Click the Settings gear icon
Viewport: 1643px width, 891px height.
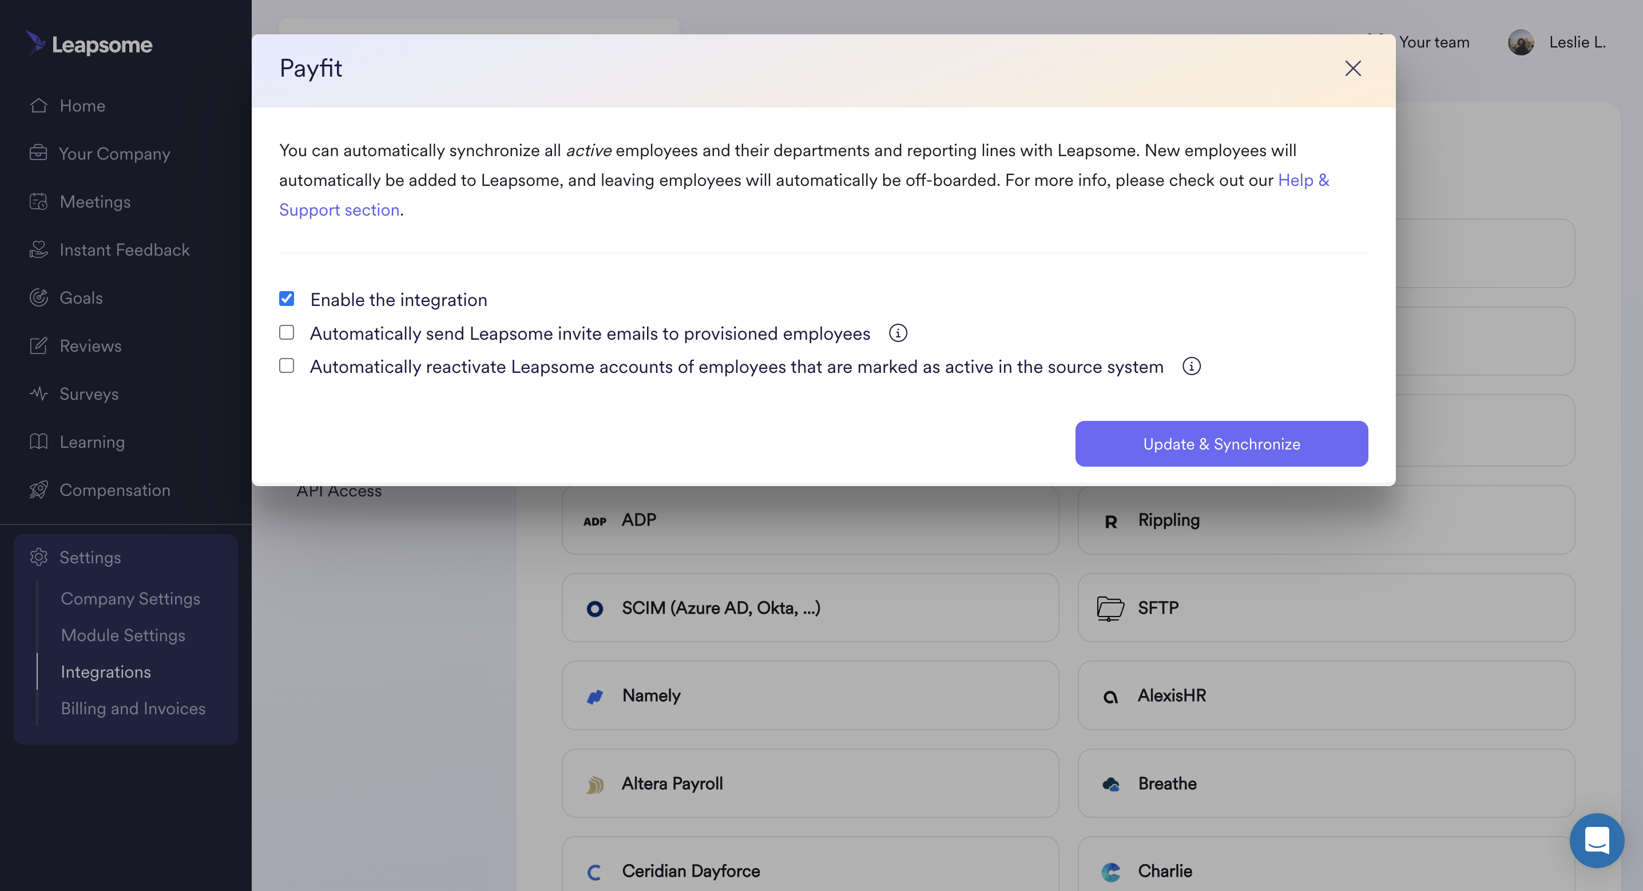(38, 557)
